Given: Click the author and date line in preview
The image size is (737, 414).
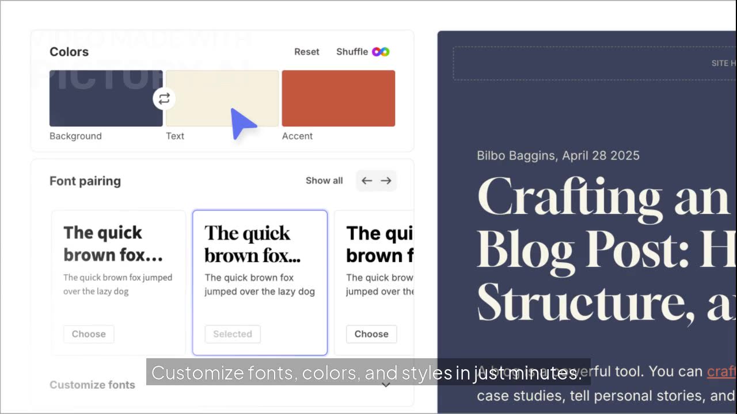Looking at the screenshot, I should pos(558,155).
